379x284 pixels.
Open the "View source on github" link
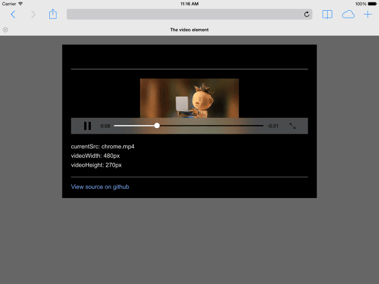(x=100, y=187)
